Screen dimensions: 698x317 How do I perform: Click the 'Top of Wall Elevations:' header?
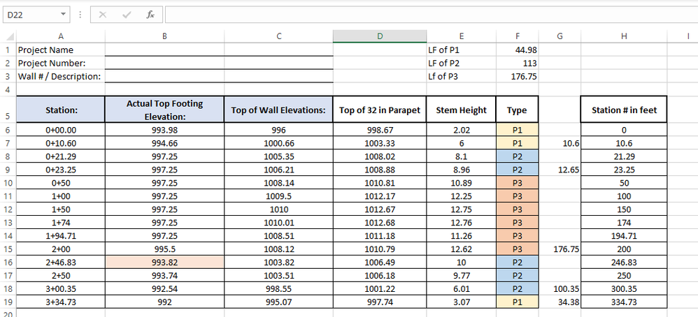tap(278, 110)
